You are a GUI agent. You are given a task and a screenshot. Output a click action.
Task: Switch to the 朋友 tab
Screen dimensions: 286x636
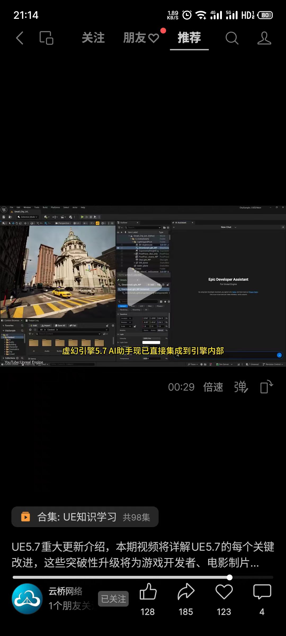141,38
